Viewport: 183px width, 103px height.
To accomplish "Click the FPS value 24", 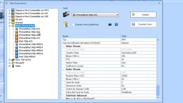I will 123,59.
